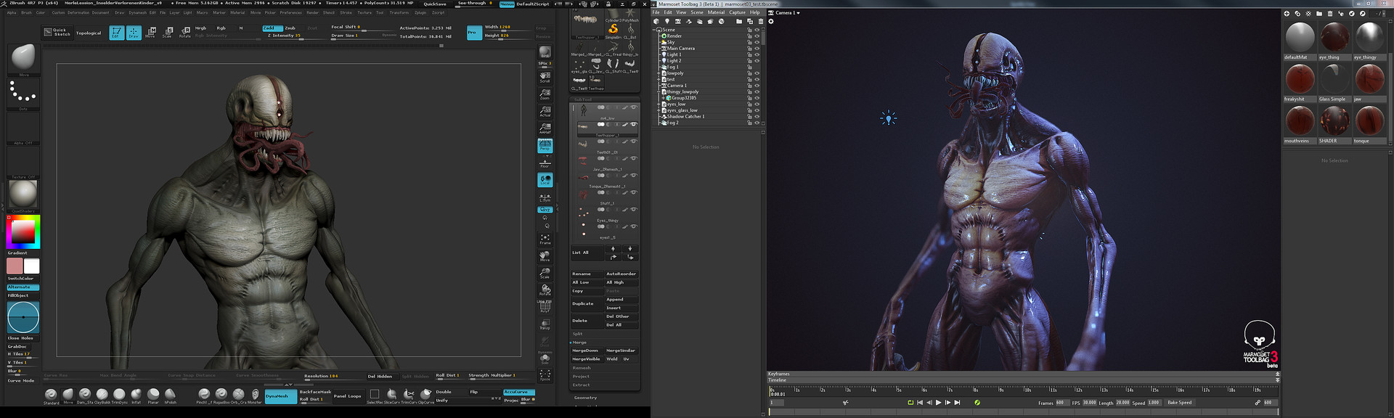Select the Move transform icon in ZBrush toolbar
This screenshot has height=418, width=1394.
pos(151,33)
